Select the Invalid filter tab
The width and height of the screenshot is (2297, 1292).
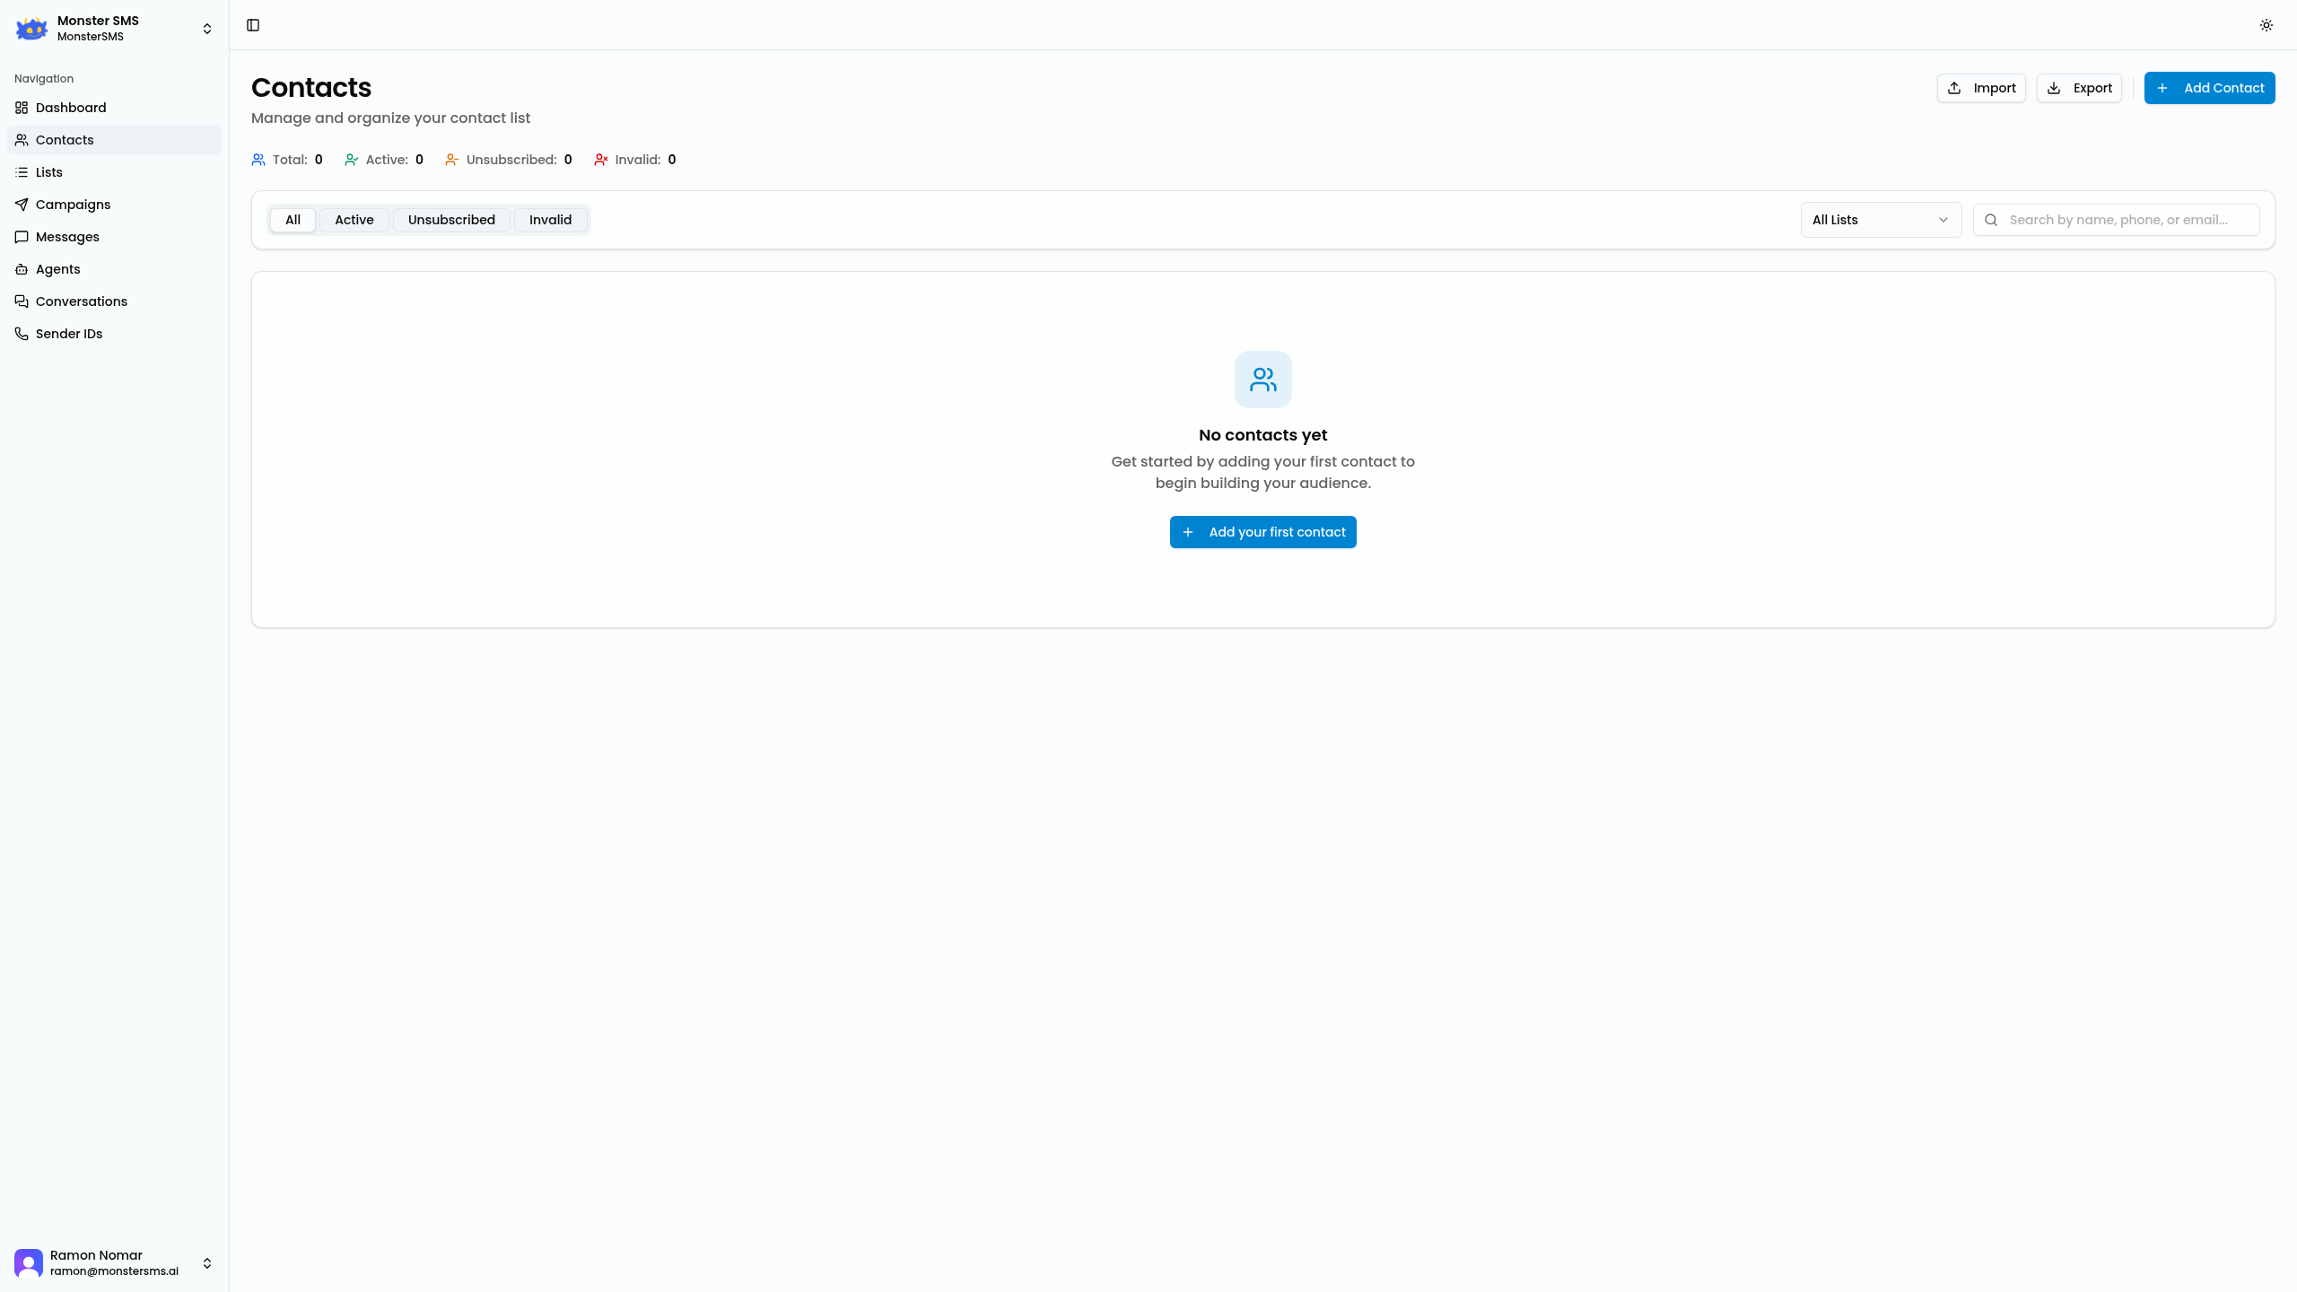click(550, 220)
